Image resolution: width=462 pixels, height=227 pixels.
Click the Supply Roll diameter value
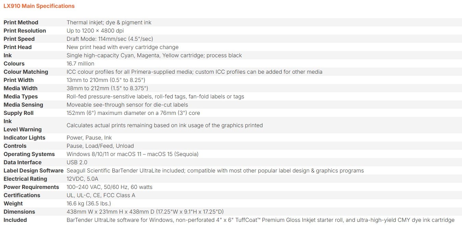pyautogui.click(x=133, y=113)
